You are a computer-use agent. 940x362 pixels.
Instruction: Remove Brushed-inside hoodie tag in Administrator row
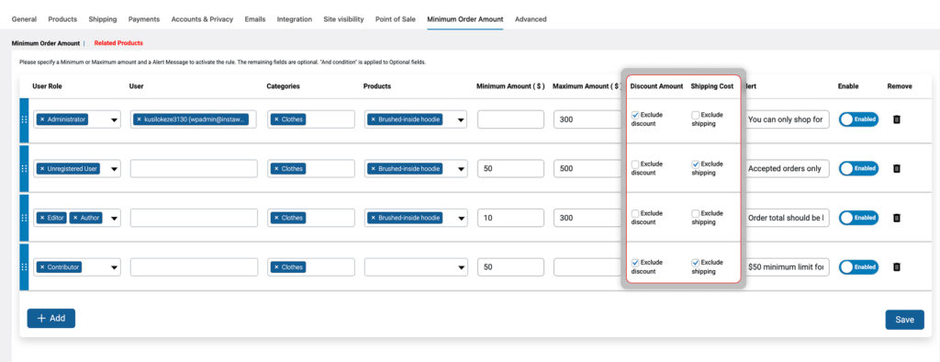(373, 119)
